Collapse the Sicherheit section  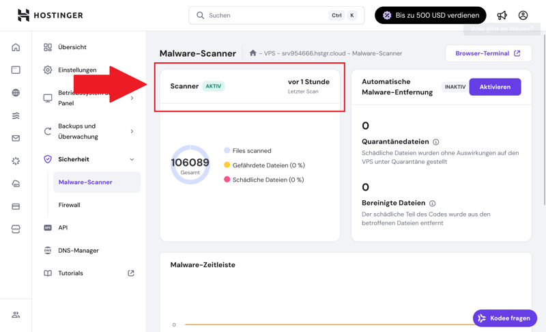tap(132, 159)
